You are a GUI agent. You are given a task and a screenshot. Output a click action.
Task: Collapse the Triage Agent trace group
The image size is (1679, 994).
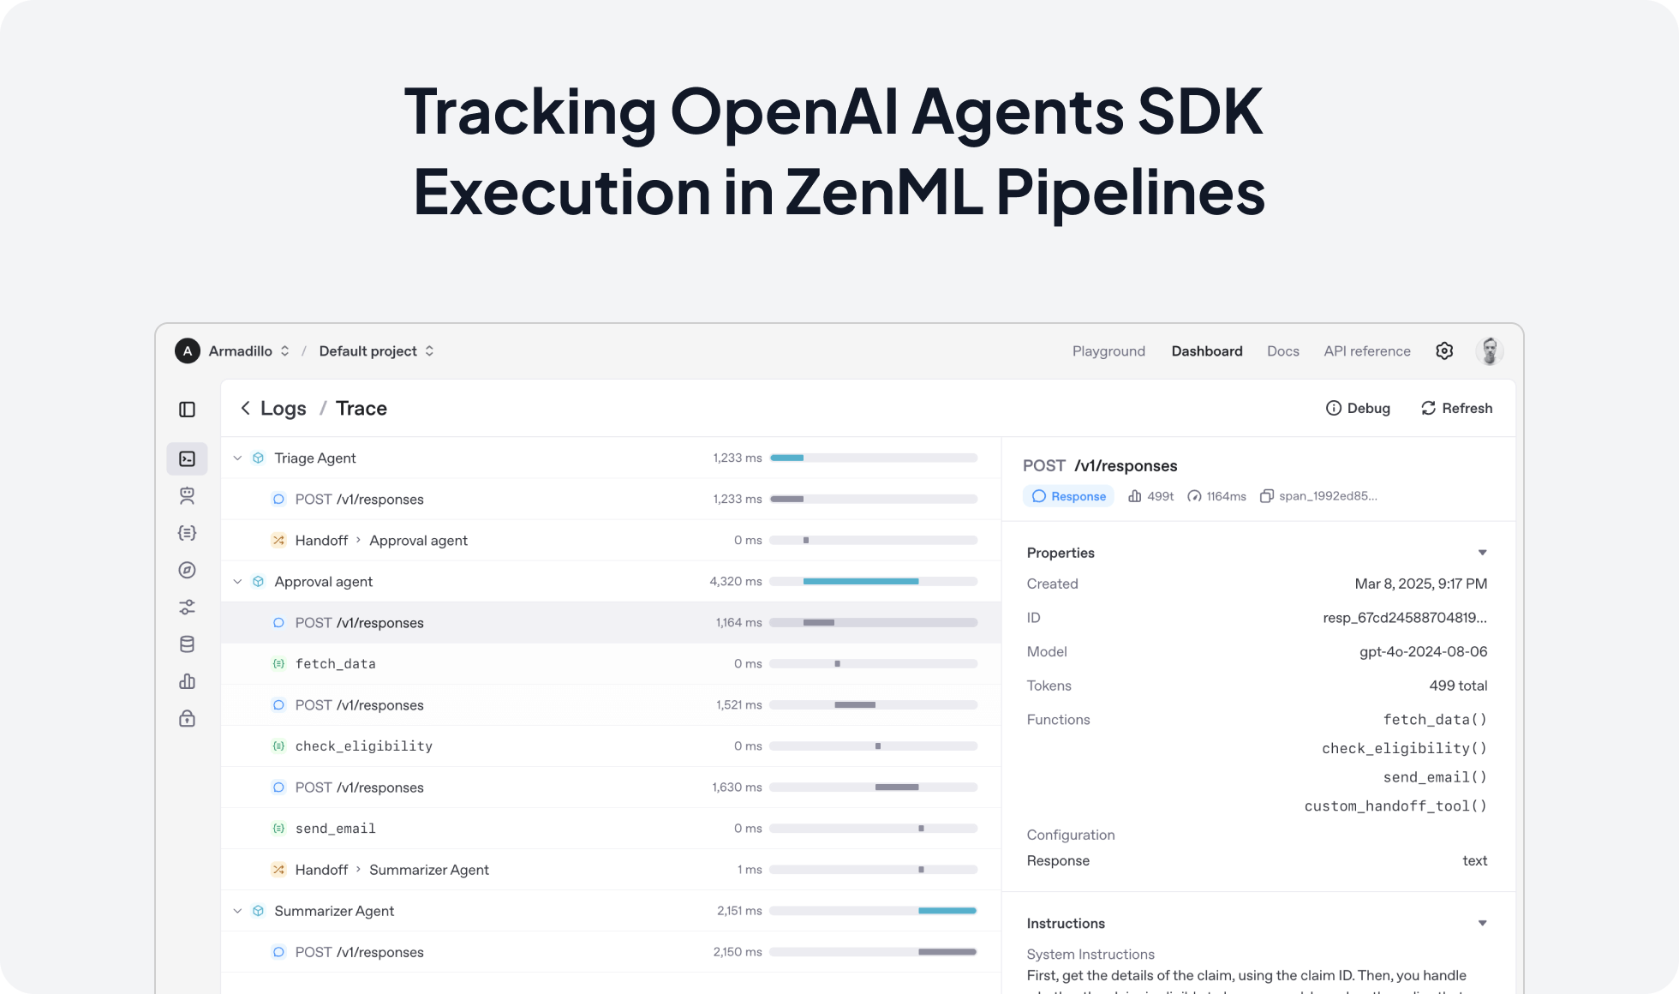[x=237, y=458]
